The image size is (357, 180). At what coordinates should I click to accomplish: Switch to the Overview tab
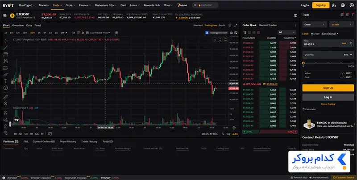pyautogui.click(x=18, y=25)
